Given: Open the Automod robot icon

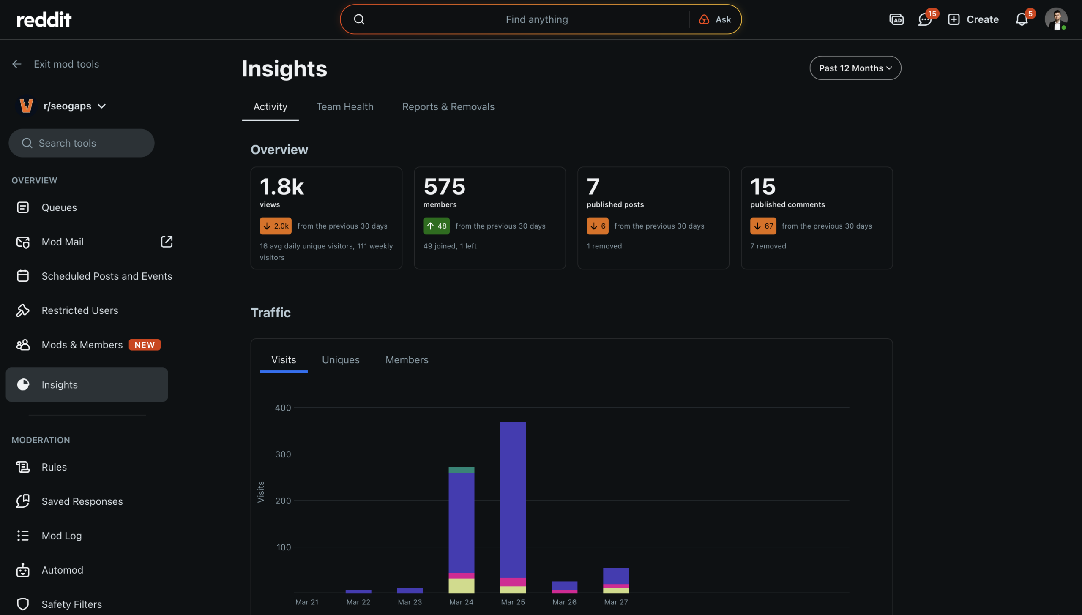Looking at the screenshot, I should [x=23, y=570].
